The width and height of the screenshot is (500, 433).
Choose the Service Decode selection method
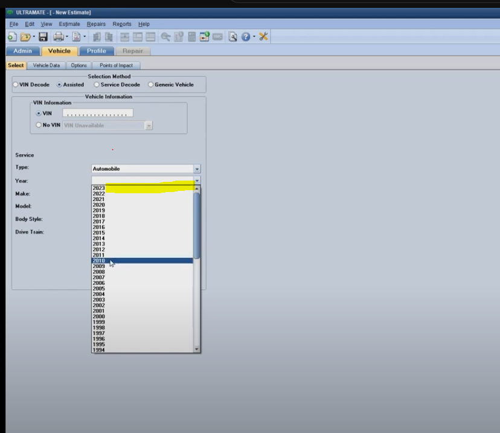click(97, 85)
